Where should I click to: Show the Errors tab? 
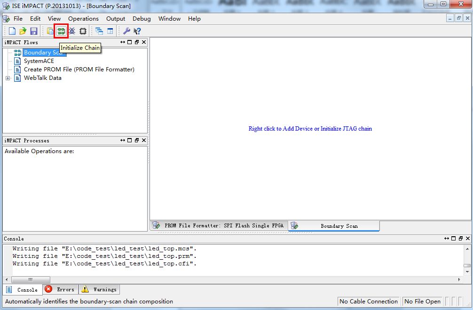pos(60,289)
